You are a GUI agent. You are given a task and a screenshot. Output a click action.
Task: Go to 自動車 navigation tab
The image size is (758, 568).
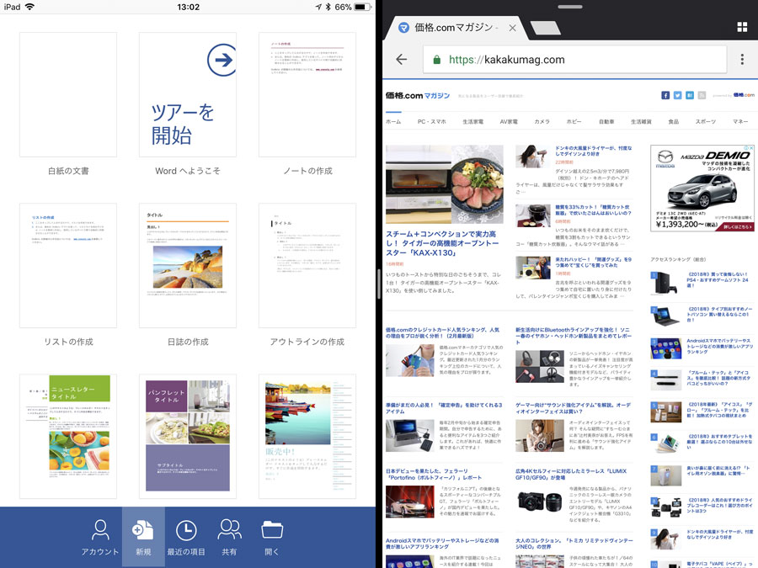point(606,122)
